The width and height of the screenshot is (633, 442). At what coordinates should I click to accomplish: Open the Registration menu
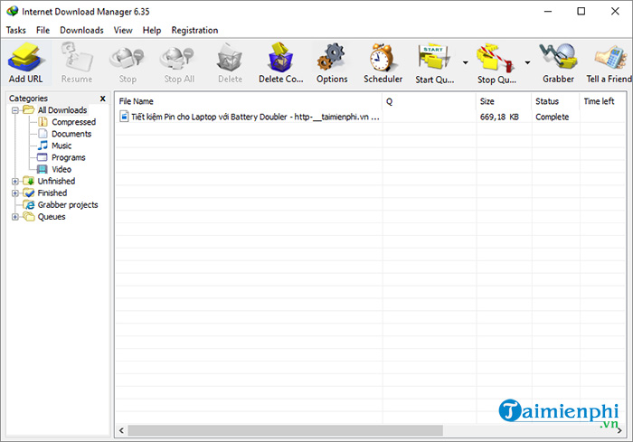point(194,30)
